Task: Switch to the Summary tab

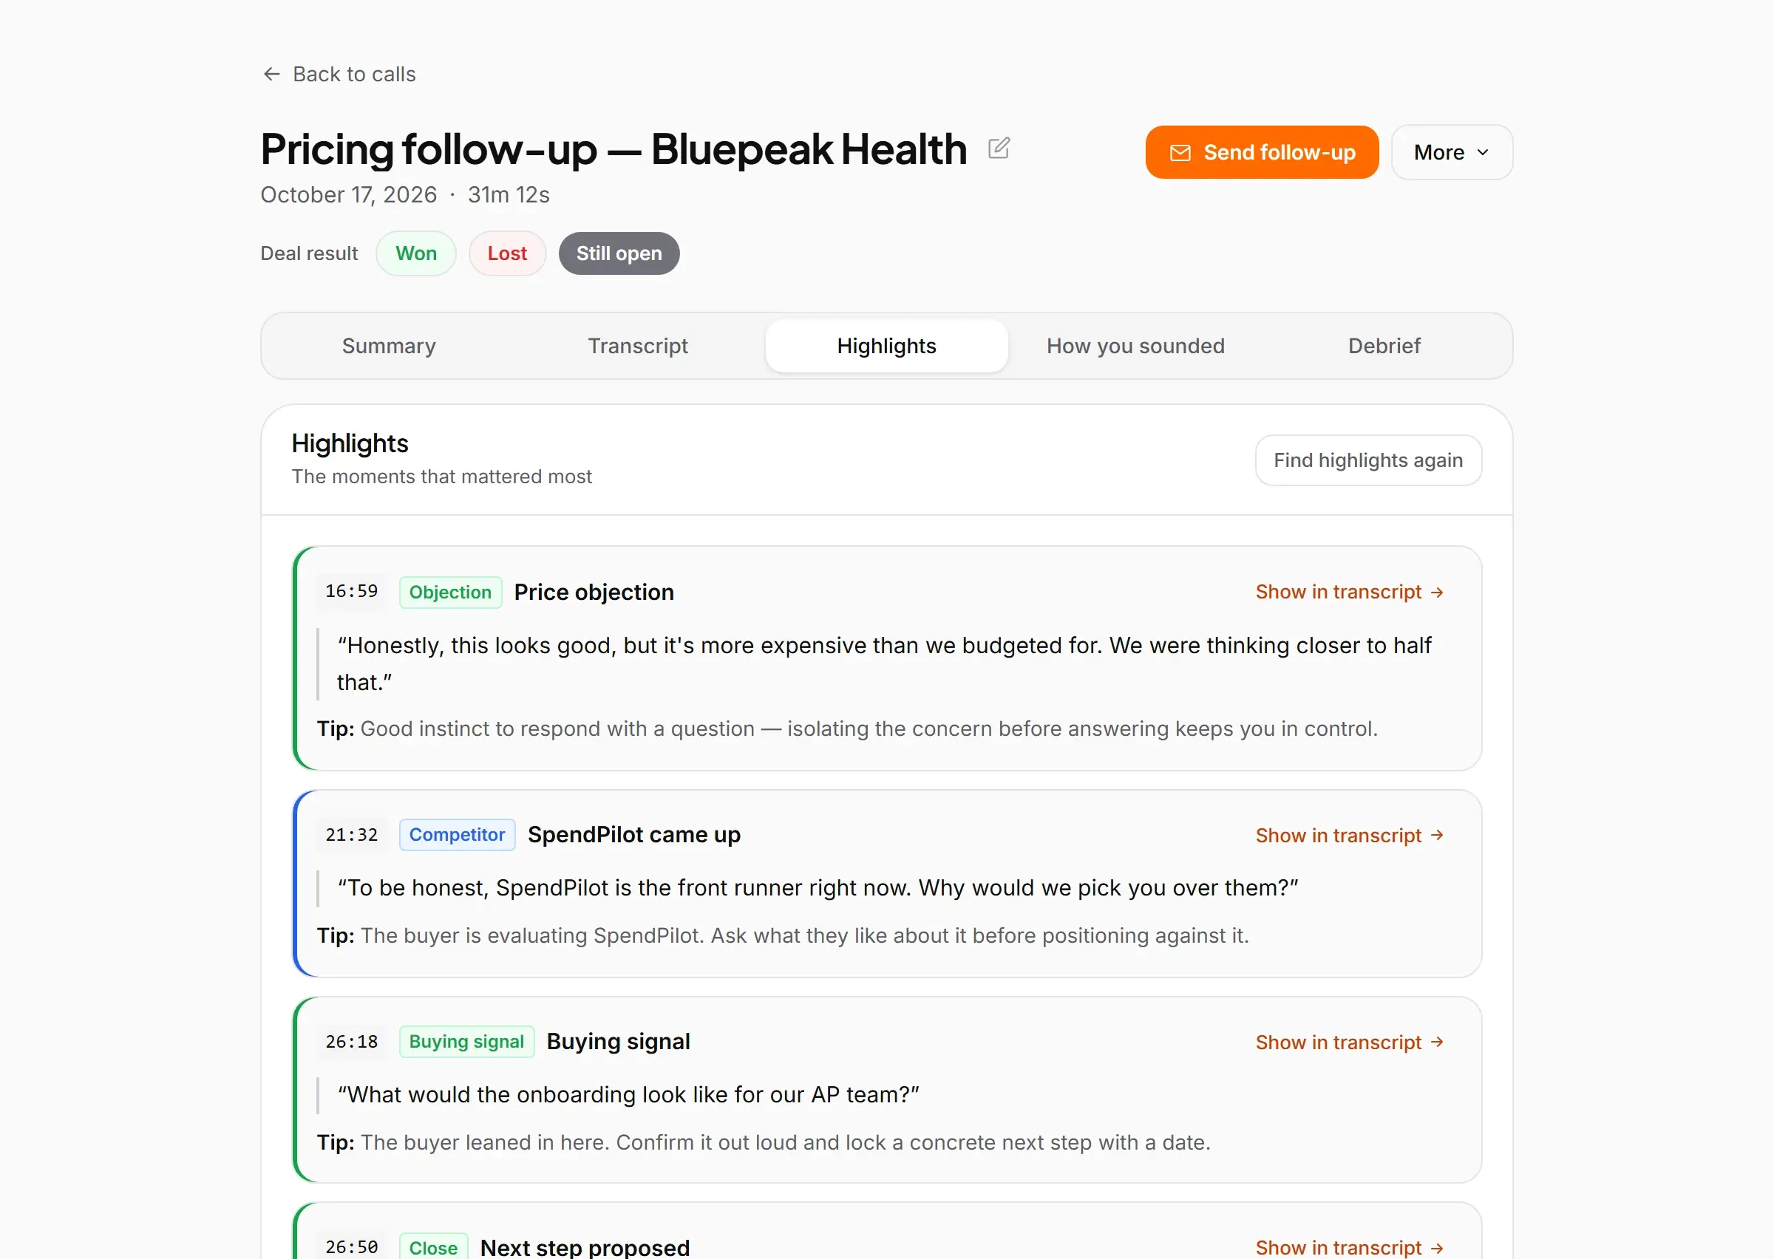Action: 389,346
